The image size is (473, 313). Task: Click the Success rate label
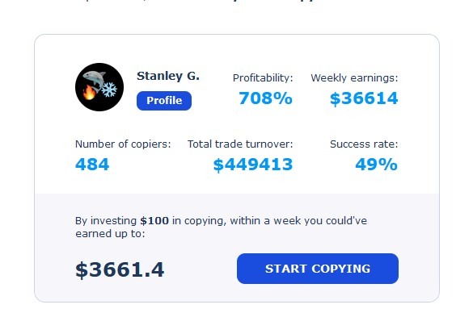pyautogui.click(x=364, y=144)
